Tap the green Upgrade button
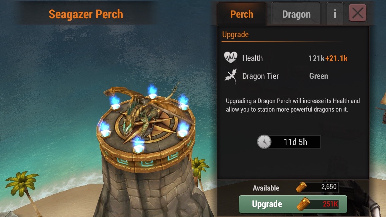 point(293,204)
